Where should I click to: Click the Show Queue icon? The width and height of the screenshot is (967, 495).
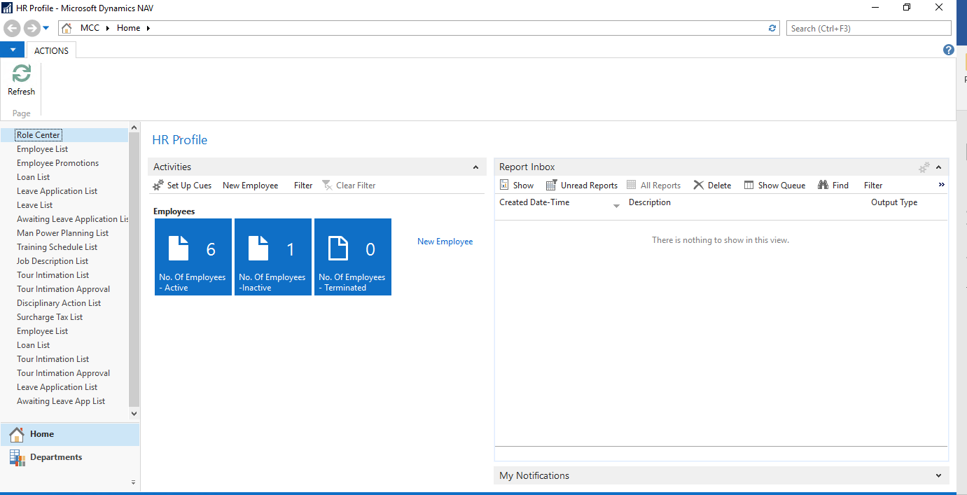coord(749,186)
